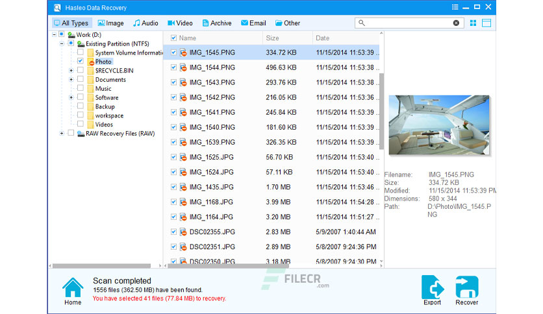Click the file list horizontal scrollbar
Image resolution: width=543 pixels, height=314 pixels.
pyautogui.click(x=228, y=266)
